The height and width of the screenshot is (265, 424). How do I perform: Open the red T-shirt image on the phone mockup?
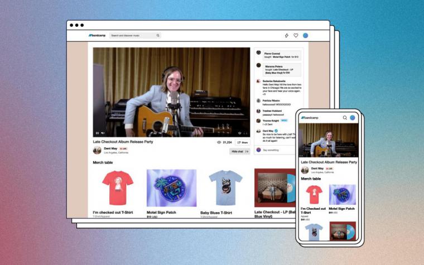click(x=314, y=195)
